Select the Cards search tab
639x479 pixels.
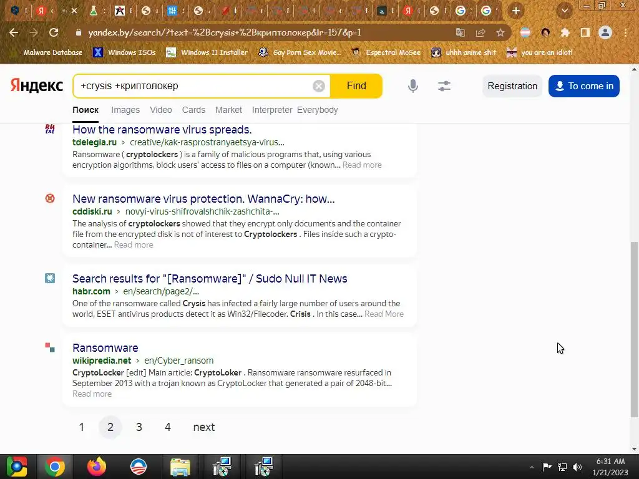point(193,110)
